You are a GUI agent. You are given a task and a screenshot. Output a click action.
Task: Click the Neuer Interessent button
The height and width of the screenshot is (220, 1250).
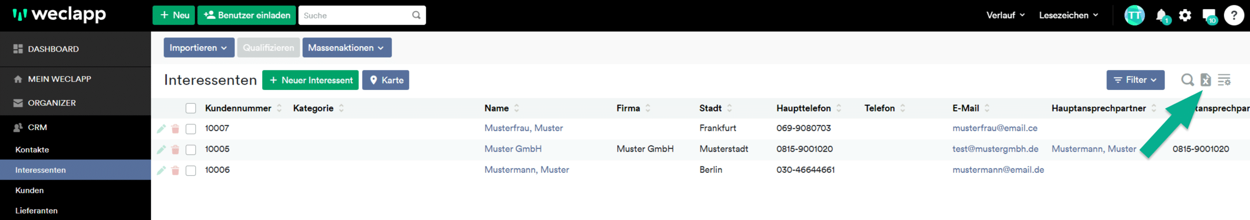pos(311,80)
